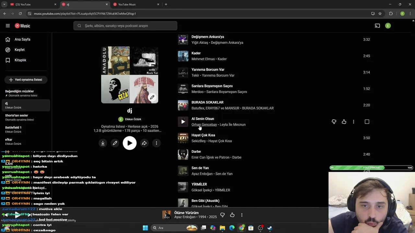Click song title Yarınıma Borcum Var
Viewport: 415px width, 233px height.
pos(208,70)
